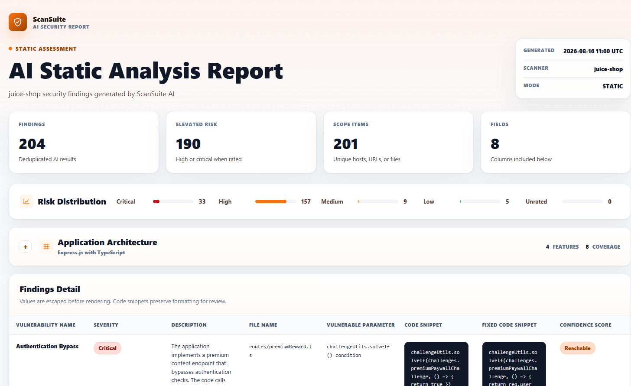Click the Code Snippet block for Authentication Bypass

(436, 364)
